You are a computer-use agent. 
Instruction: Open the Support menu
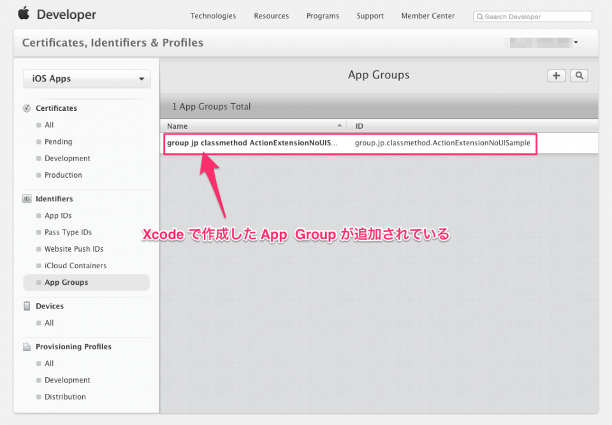point(370,16)
